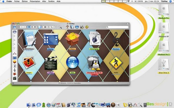174x108 pixels.
Task: Open the Public pedestrian sign folder
Action: coord(116,63)
